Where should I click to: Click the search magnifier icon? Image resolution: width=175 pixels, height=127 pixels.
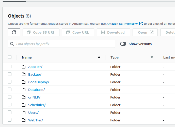click(12, 44)
